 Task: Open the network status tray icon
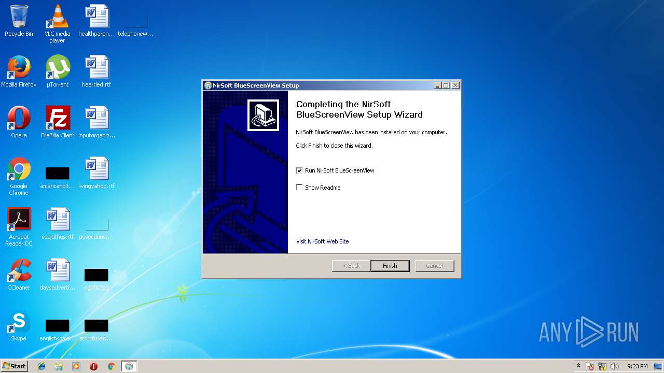tap(602, 366)
